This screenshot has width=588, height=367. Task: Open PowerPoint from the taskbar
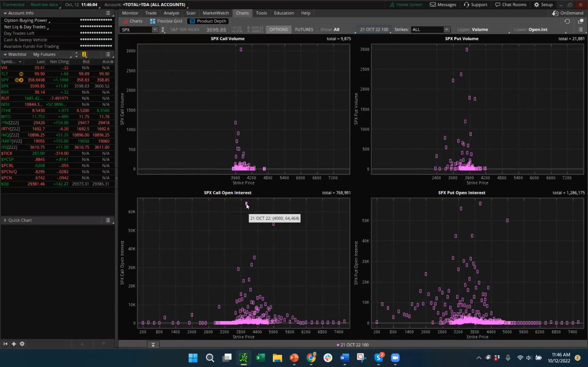(294, 357)
